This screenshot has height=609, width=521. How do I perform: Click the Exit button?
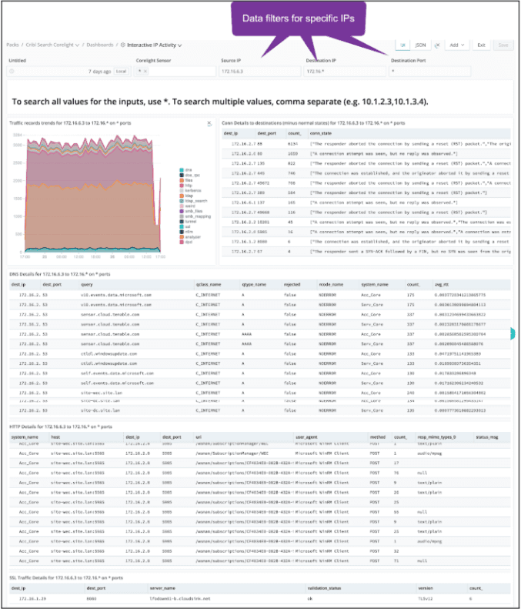click(482, 45)
